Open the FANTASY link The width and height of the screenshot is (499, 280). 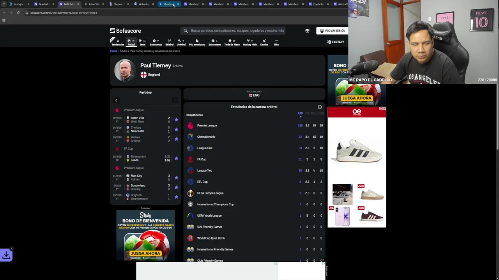(336, 42)
